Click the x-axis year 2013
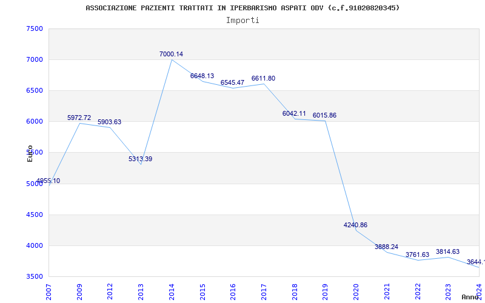This screenshot has height=303, width=485. [x=141, y=291]
